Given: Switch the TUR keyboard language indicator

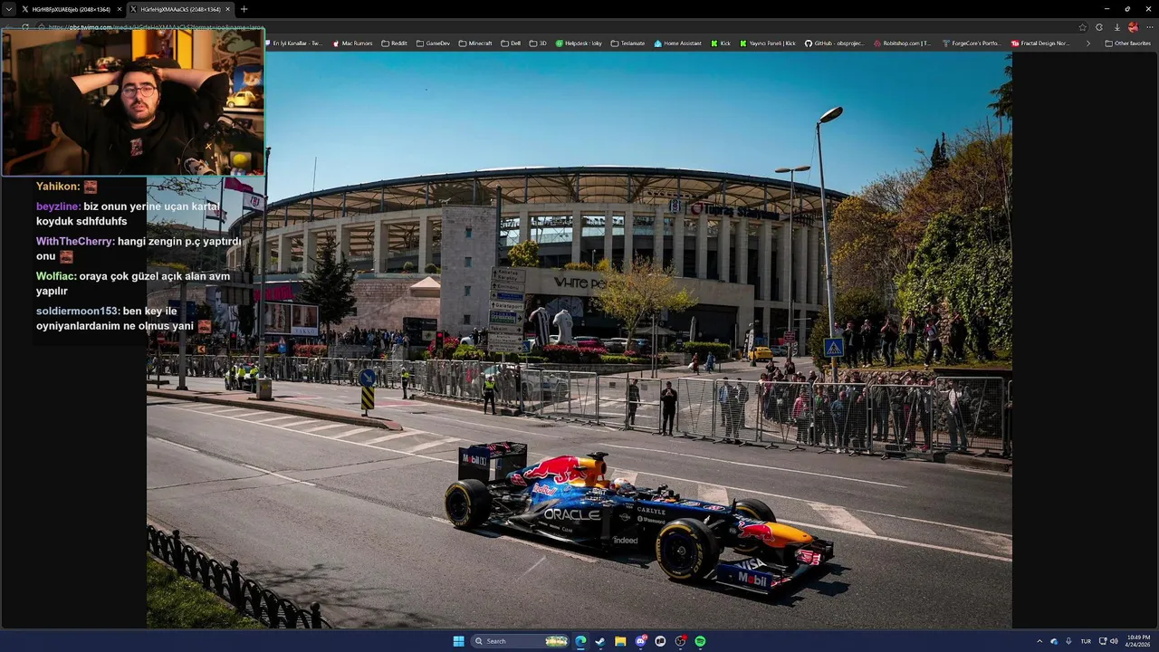Looking at the screenshot, I should click(1086, 641).
